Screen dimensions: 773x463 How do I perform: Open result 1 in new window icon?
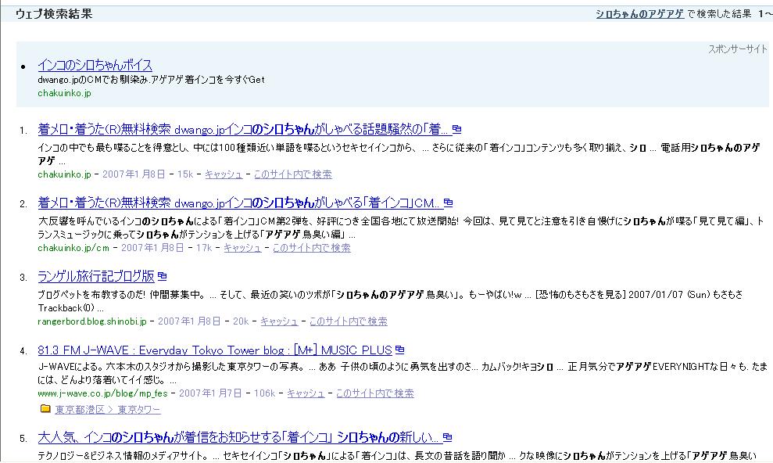point(457,129)
